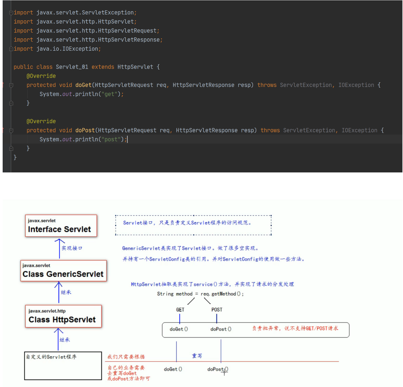Click the Interface Servlet diagram box

point(61,226)
